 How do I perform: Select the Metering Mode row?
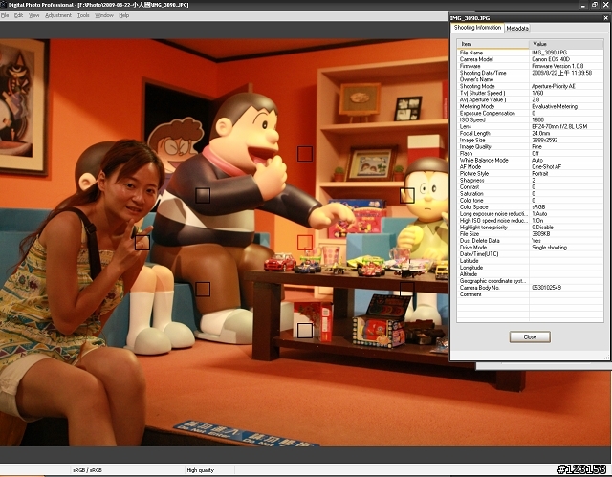(x=530, y=106)
